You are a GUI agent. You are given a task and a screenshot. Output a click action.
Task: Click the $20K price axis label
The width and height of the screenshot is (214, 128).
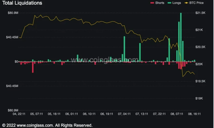(199, 64)
